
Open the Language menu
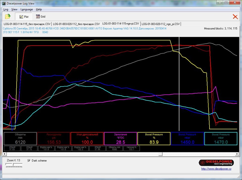(26, 9)
